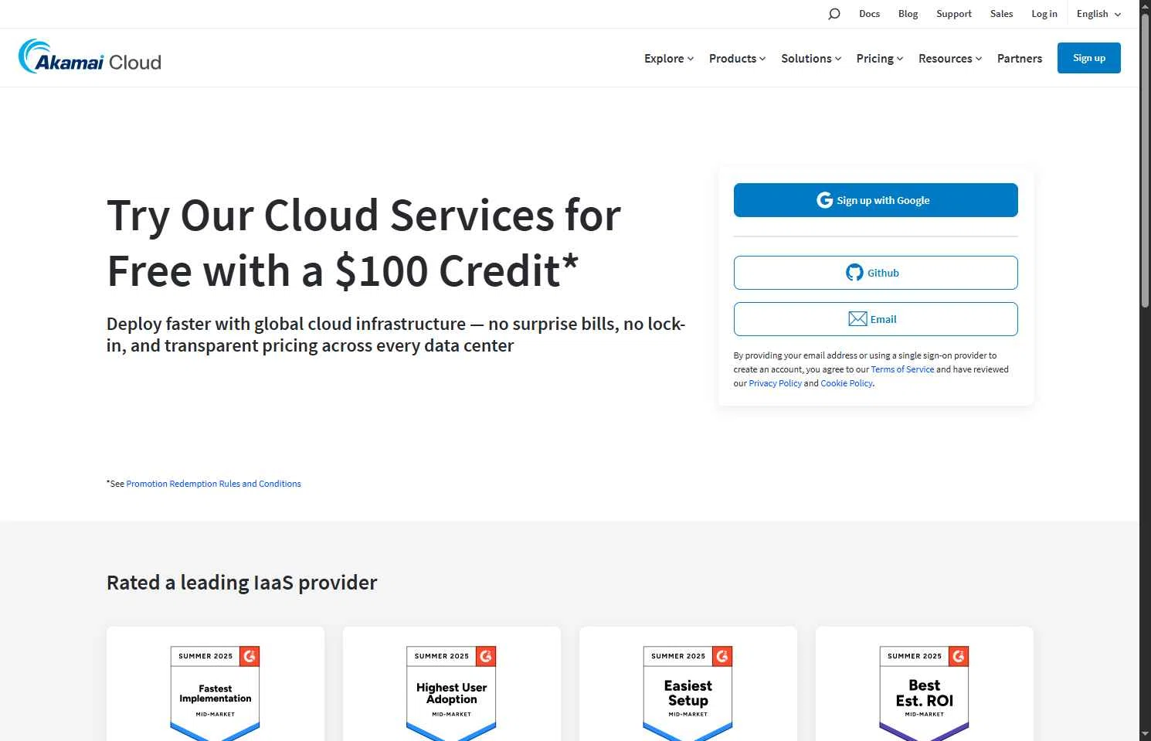Click the scrollbar up arrow
Screen dimensions: 1151x741
(1145, 6)
